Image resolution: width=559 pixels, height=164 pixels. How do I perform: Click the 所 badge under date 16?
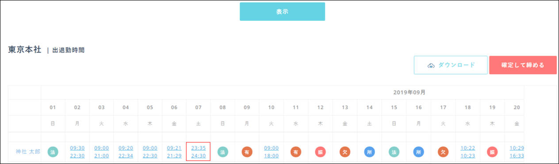[418, 152]
